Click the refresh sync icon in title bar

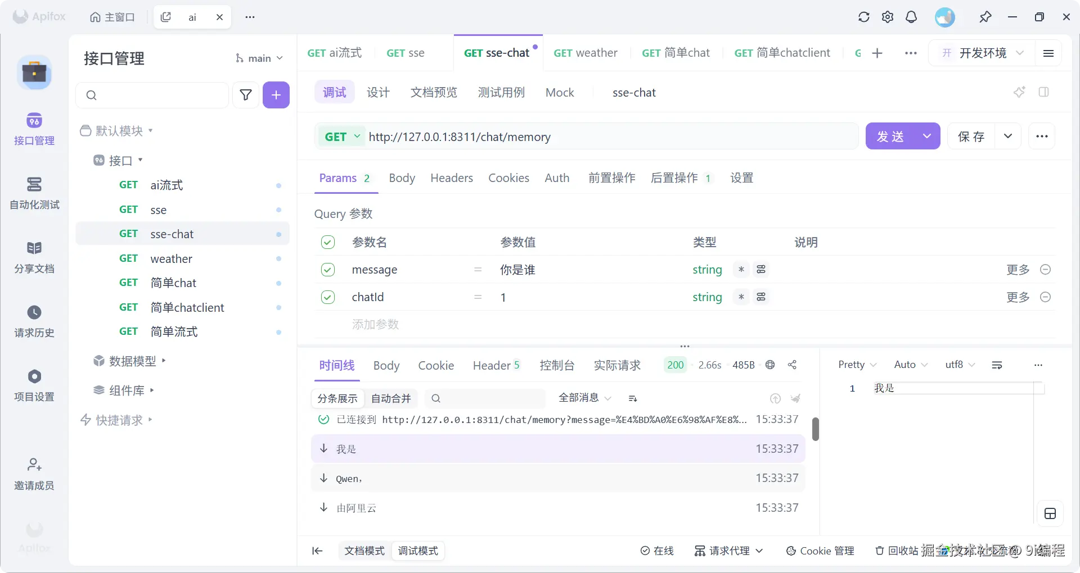(864, 17)
